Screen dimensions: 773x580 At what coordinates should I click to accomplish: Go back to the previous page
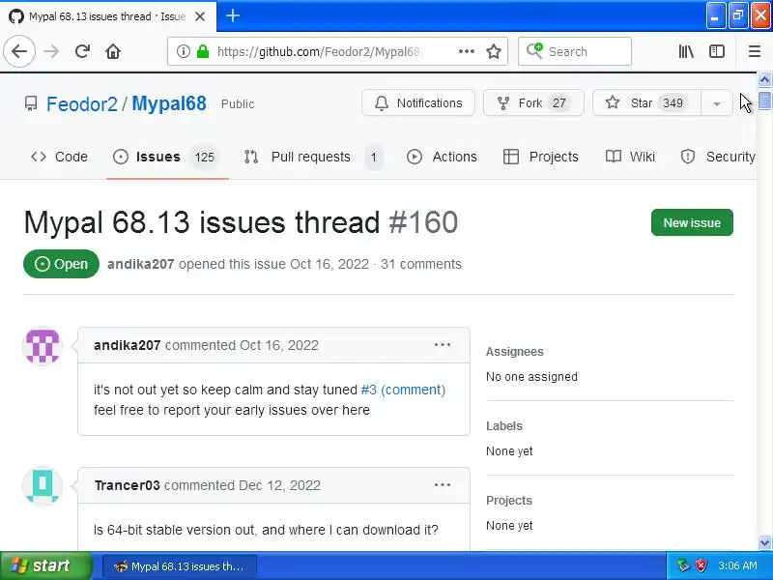[19, 51]
